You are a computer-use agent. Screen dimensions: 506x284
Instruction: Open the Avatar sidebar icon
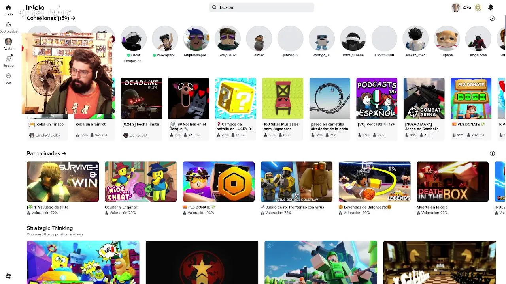click(8, 41)
